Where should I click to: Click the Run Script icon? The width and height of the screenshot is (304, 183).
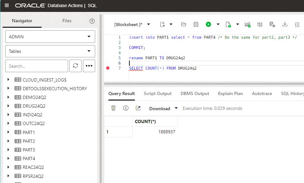228,24
